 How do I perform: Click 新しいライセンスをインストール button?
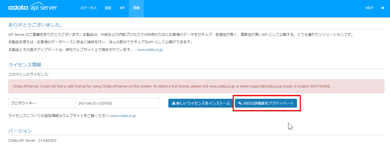pos(200,103)
